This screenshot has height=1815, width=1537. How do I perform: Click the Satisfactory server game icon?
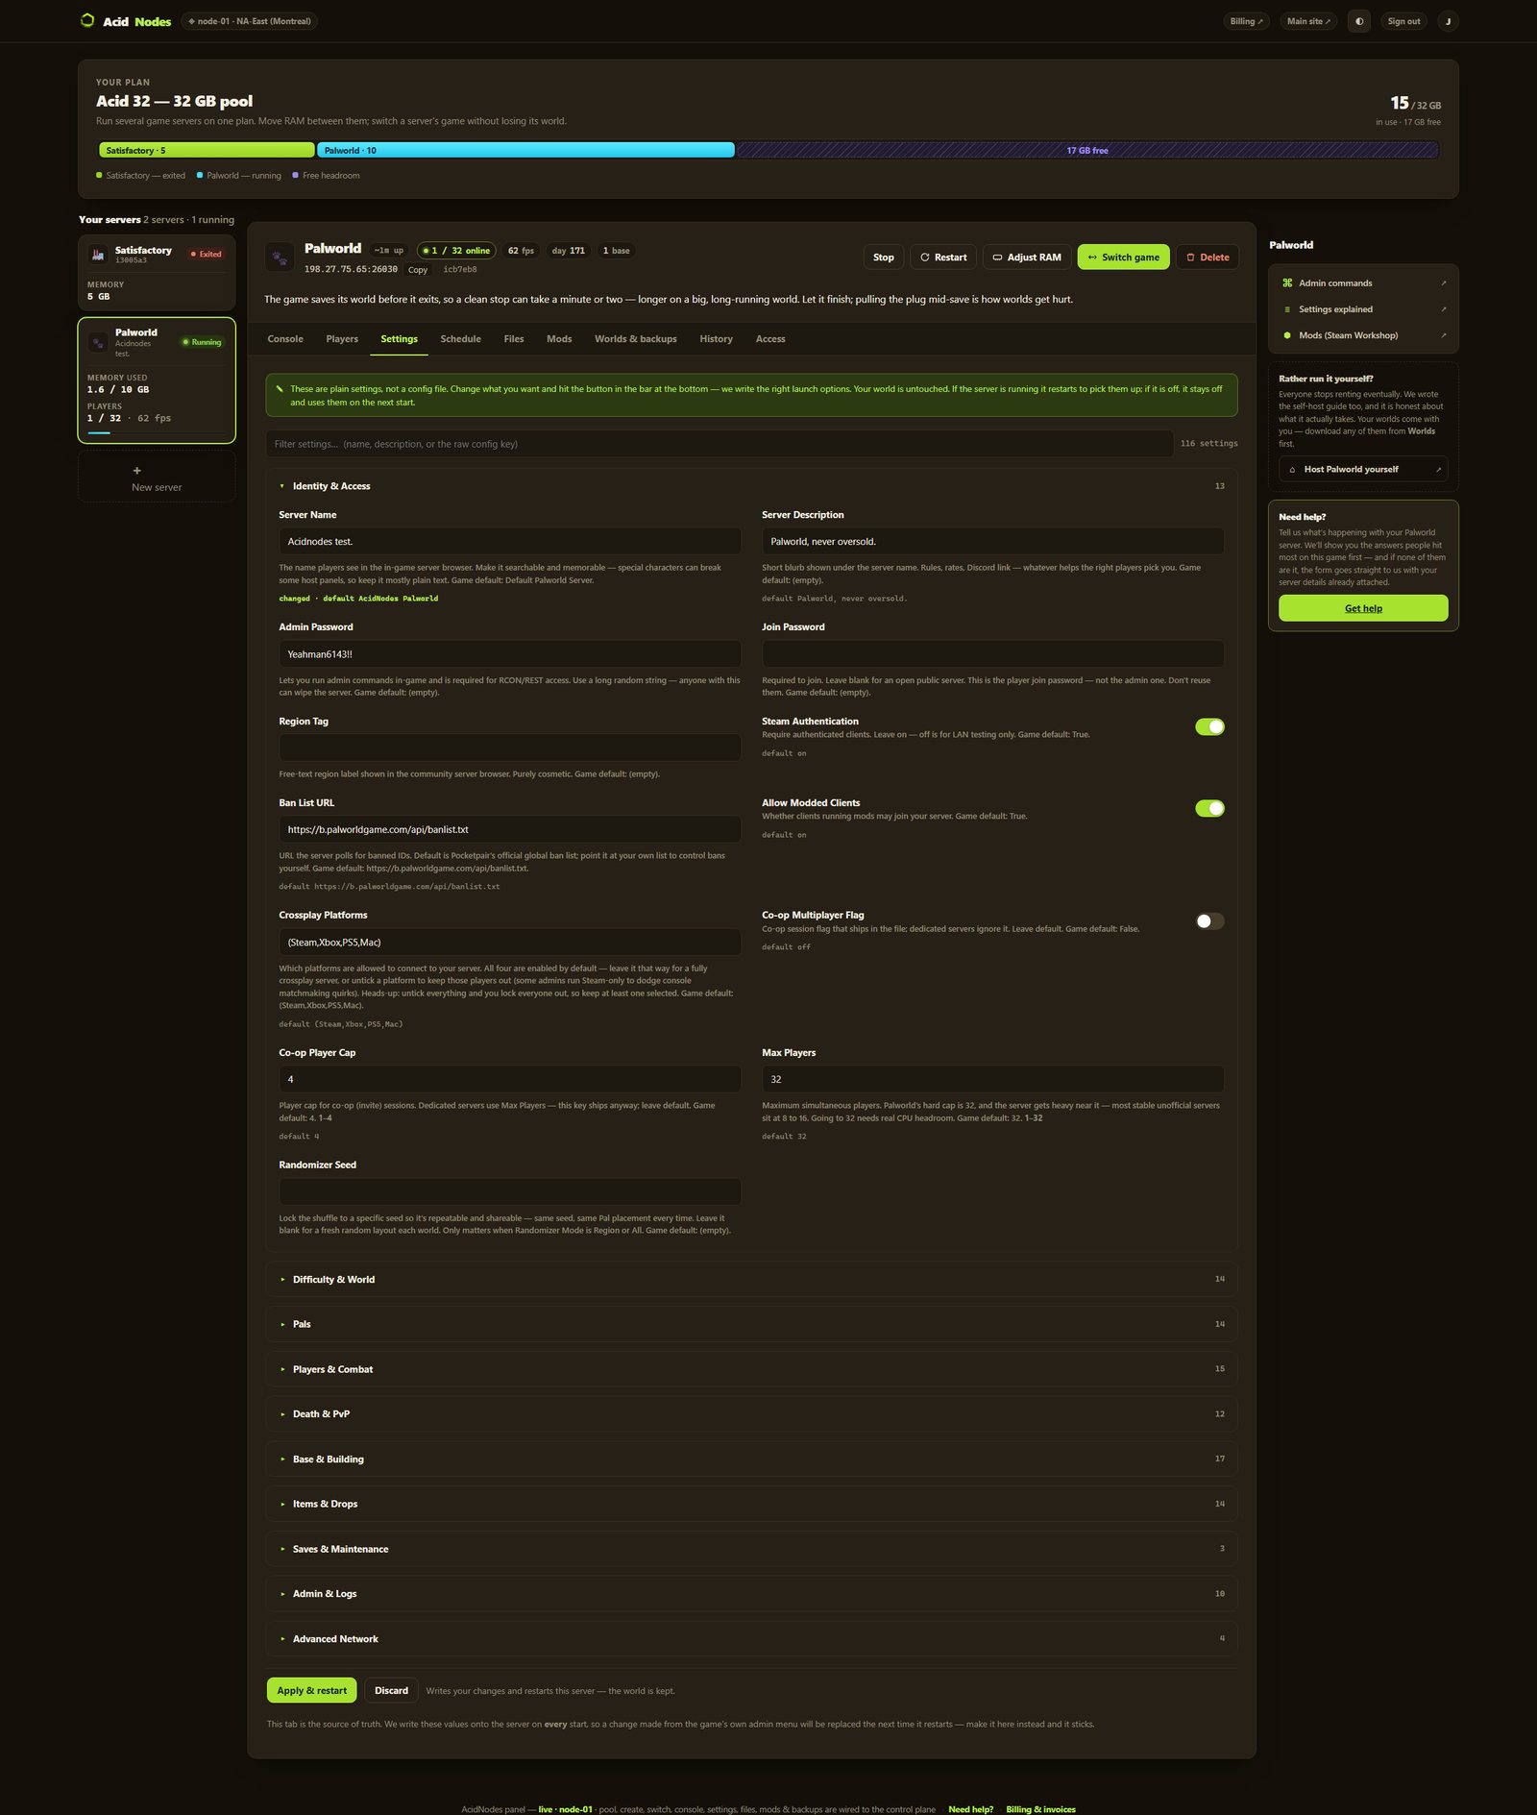coord(98,255)
